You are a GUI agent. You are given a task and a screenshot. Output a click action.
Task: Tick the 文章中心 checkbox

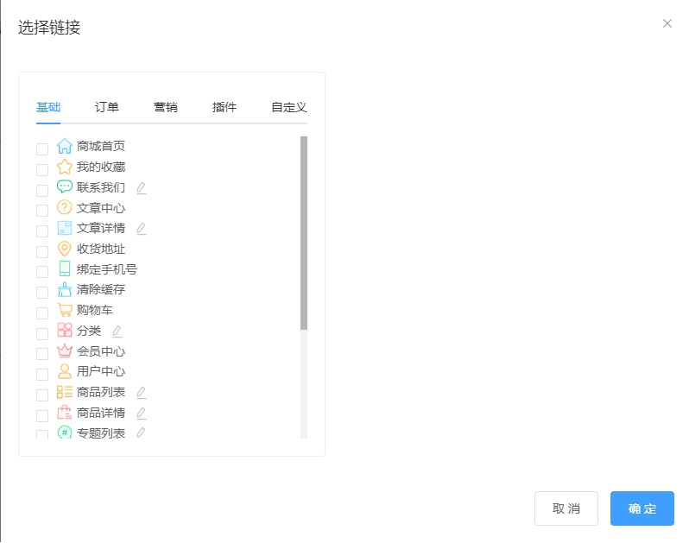(42, 211)
